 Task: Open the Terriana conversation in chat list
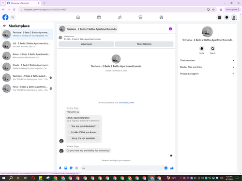coord(27,34)
